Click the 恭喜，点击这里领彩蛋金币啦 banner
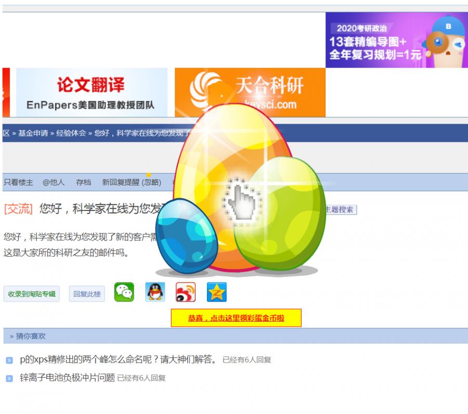 click(236, 318)
